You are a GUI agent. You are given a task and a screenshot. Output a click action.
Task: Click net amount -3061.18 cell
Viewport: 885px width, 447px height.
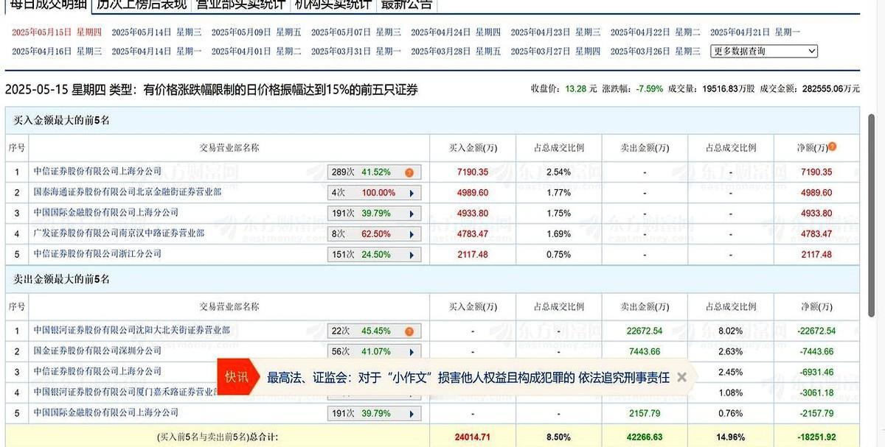click(x=815, y=393)
